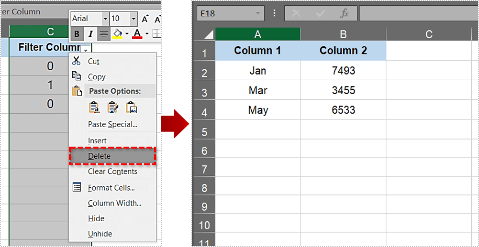This screenshot has width=479, height=247.
Task: Select Paste Special from context menu
Action: [112, 124]
